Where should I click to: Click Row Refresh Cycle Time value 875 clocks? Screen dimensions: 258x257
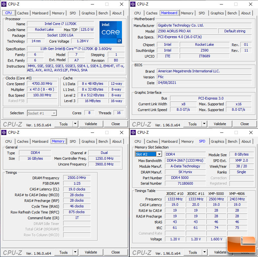(77, 212)
